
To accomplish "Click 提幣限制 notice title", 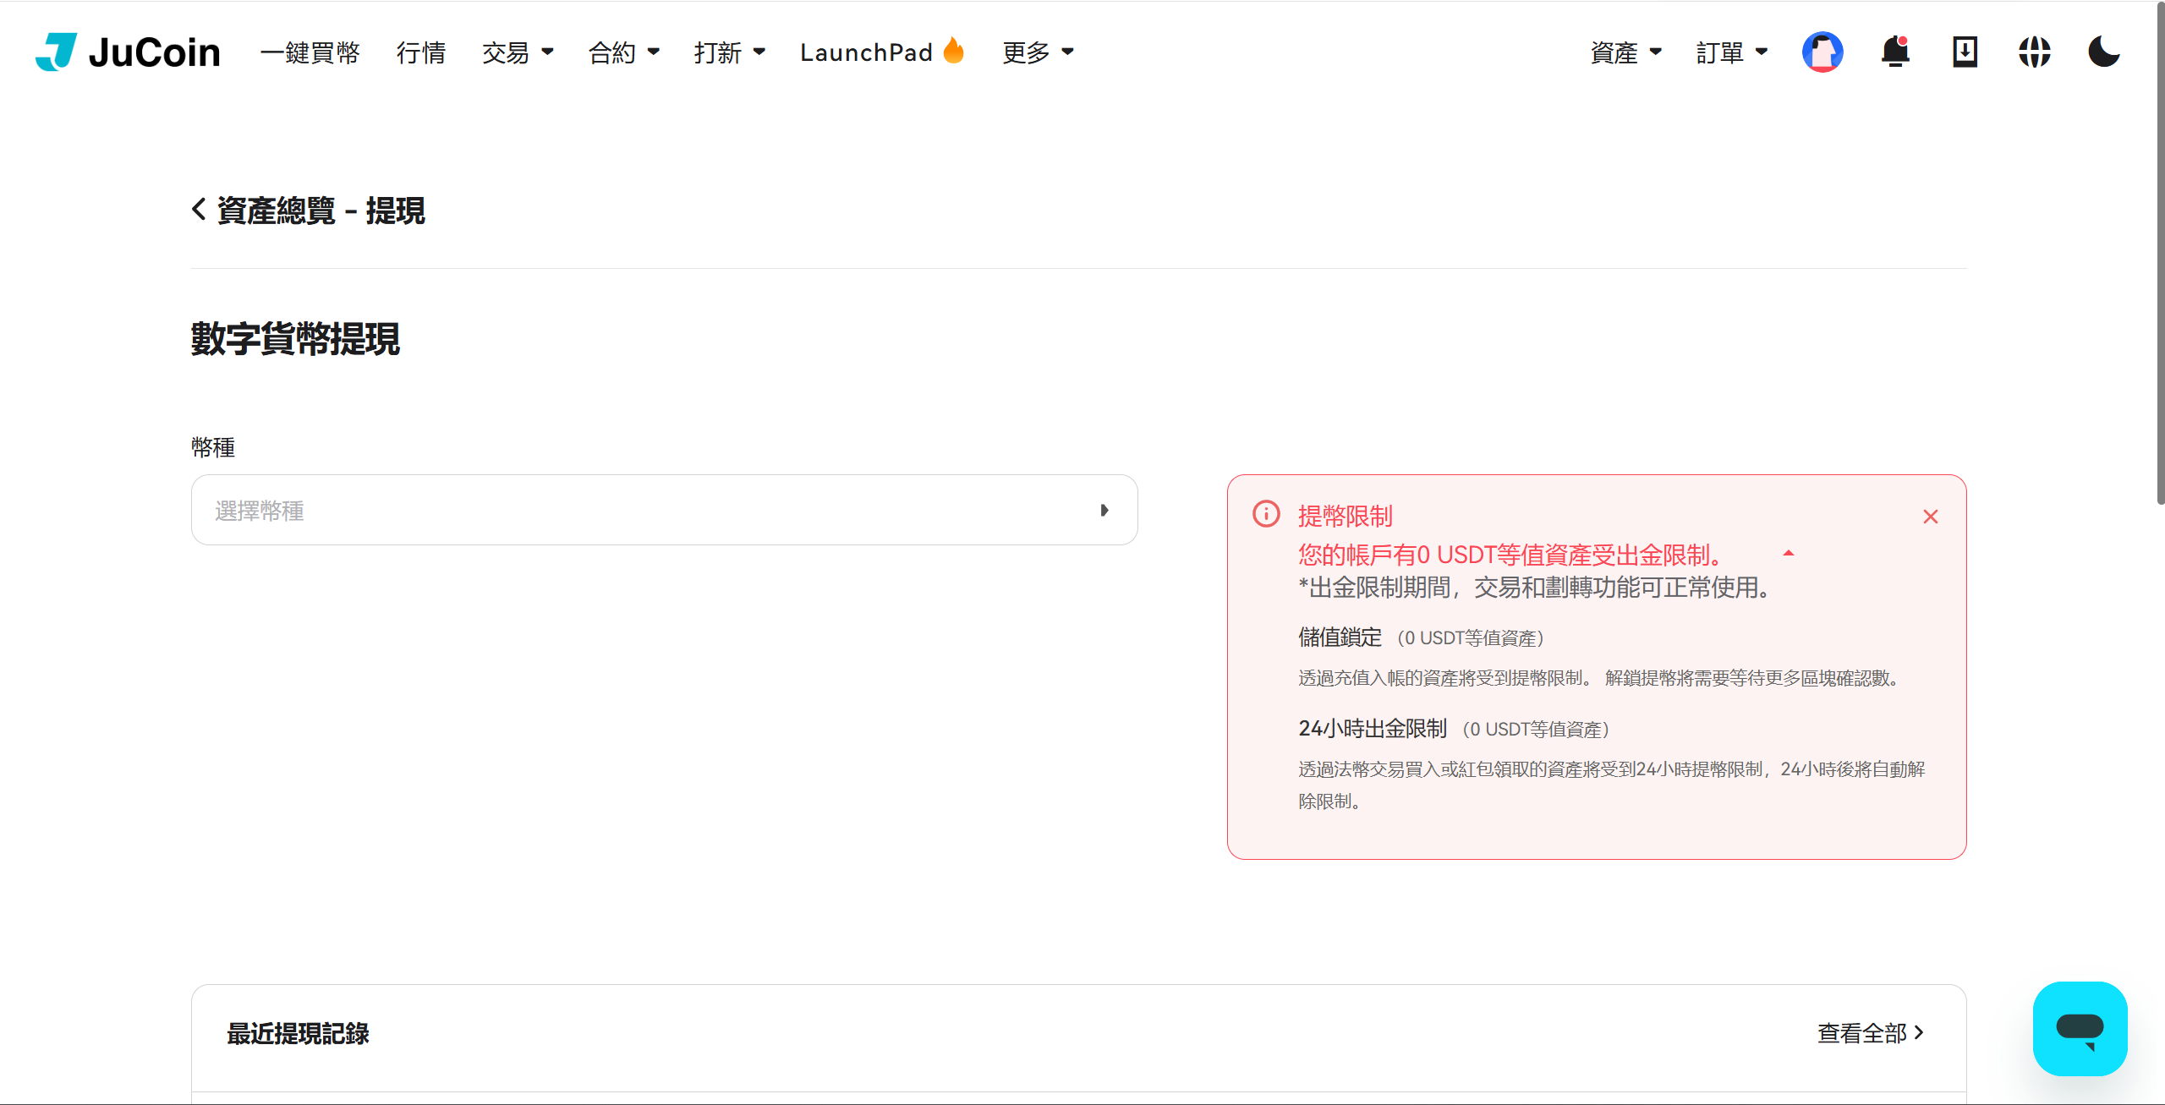I will (1346, 516).
